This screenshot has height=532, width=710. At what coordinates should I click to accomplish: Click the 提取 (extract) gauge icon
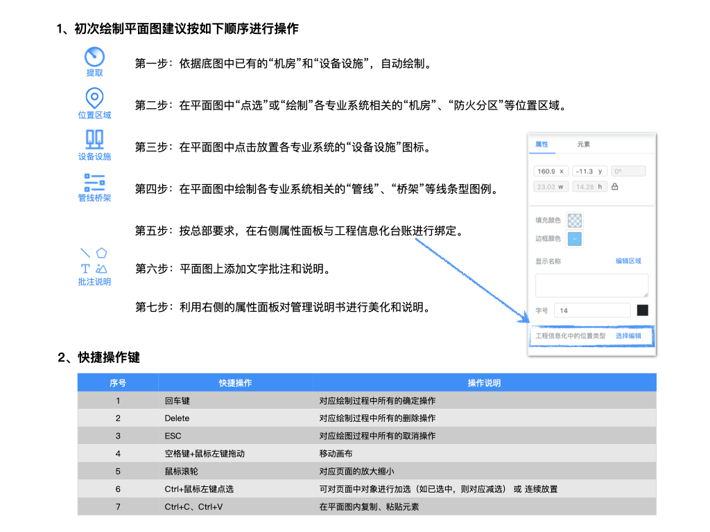point(94,57)
